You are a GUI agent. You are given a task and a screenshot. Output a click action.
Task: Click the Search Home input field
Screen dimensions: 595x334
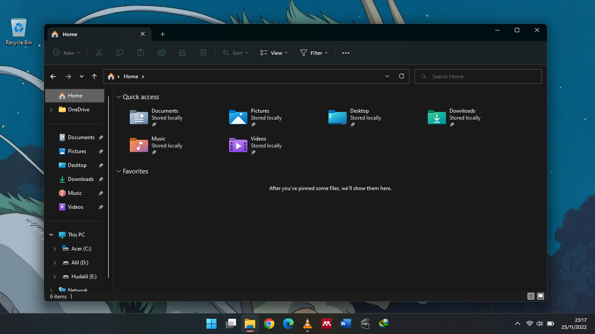[x=478, y=77]
